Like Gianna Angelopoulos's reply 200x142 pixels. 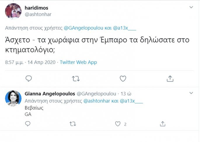point(118,124)
